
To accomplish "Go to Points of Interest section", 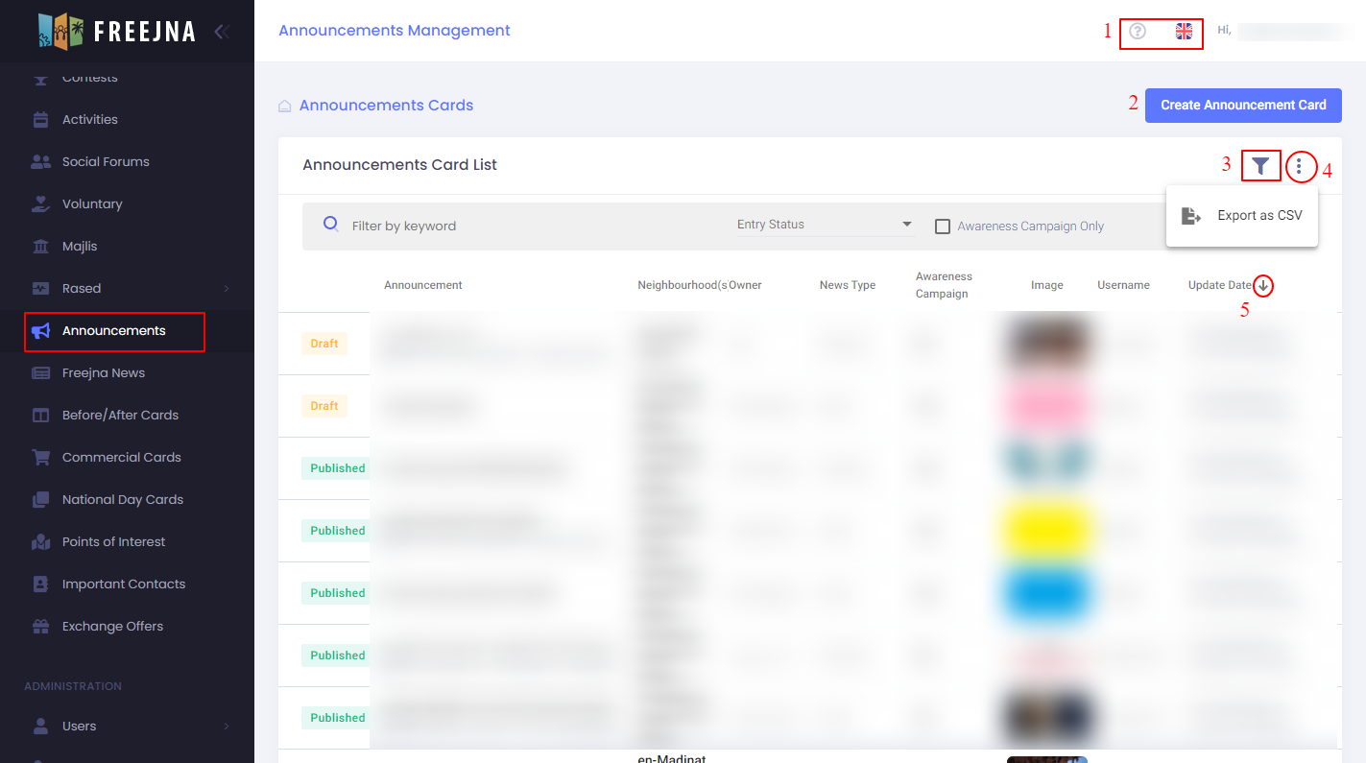I will 113,541.
